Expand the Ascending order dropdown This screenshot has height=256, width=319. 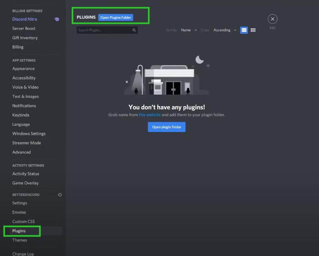click(x=225, y=30)
